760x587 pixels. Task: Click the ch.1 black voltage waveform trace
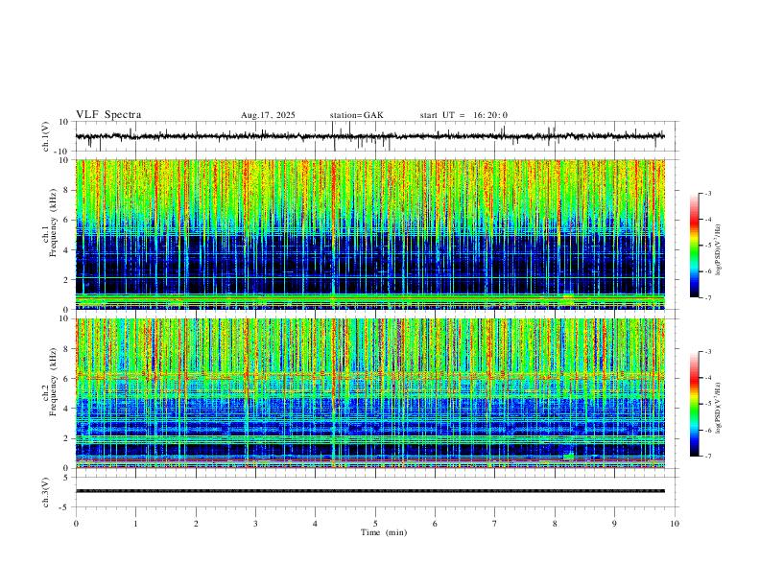click(x=370, y=136)
